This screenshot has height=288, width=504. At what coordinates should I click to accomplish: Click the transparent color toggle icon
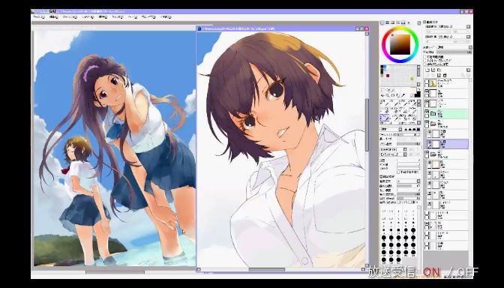412,96
